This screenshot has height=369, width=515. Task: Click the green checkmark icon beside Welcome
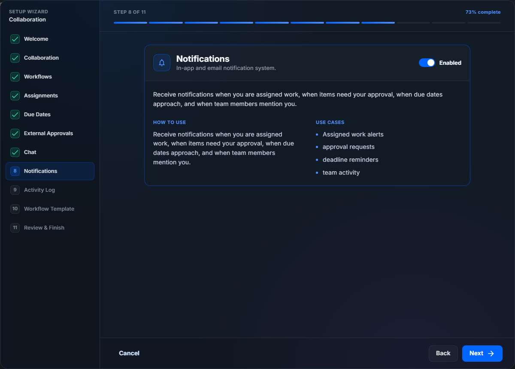click(15, 39)
